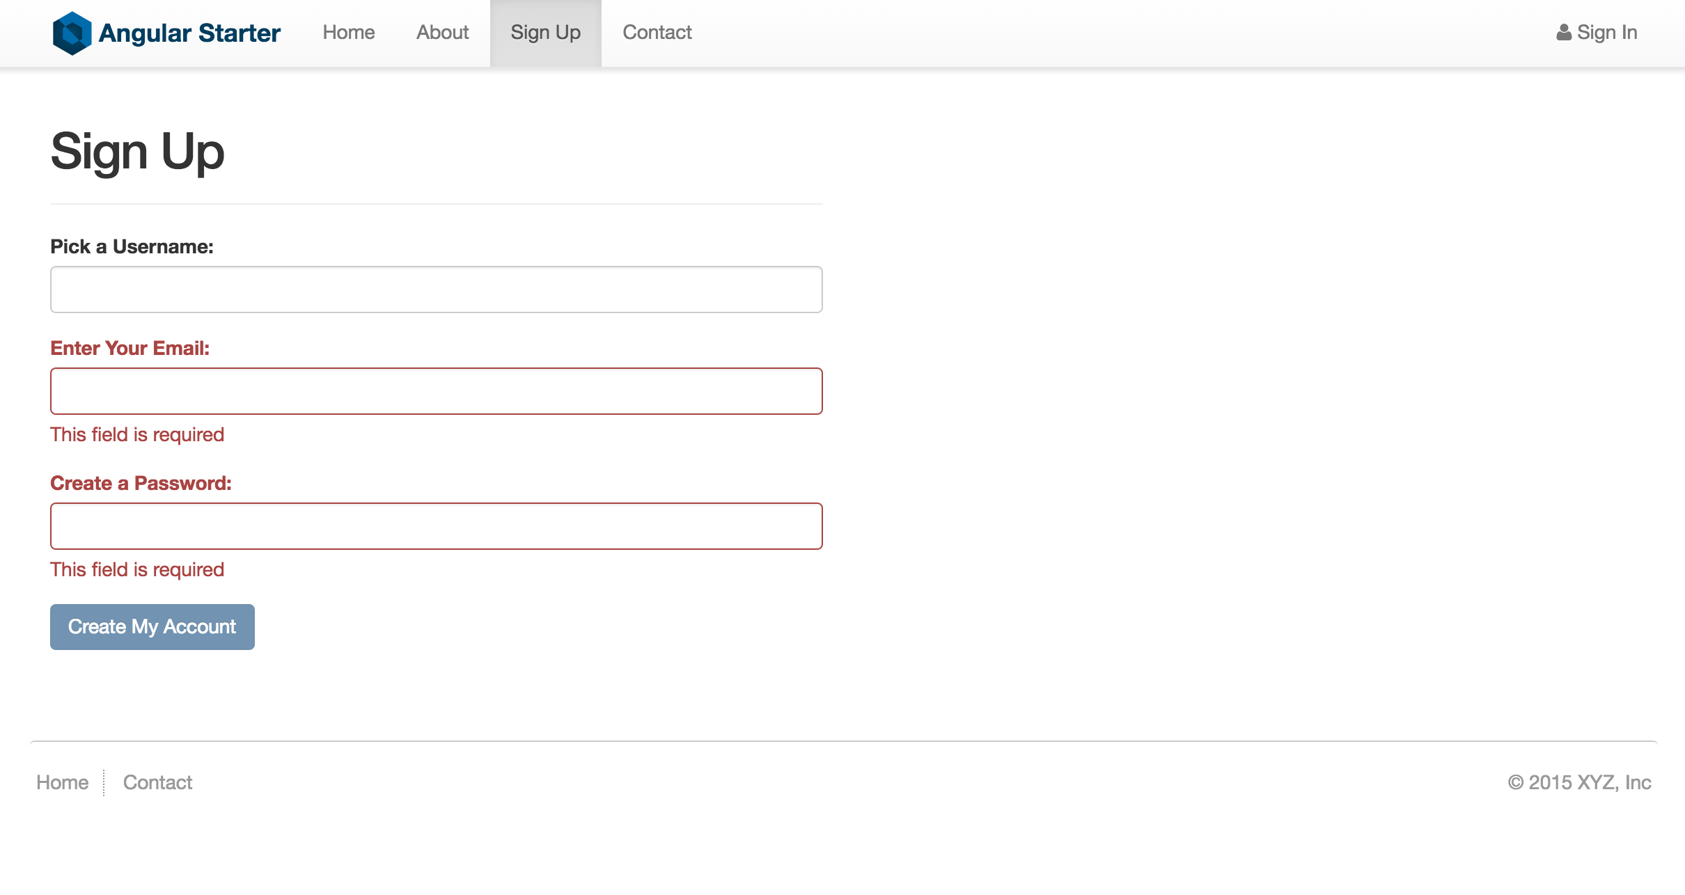The image size is (1685, 895).
Task: Select the active Sign Up navbar tab
Action: point(545,33)
